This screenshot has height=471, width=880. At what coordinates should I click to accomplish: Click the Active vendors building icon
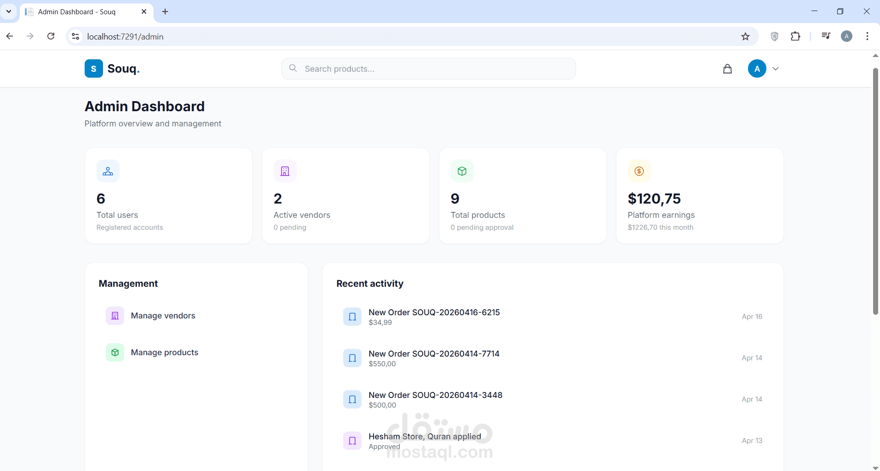click(285, 171)
